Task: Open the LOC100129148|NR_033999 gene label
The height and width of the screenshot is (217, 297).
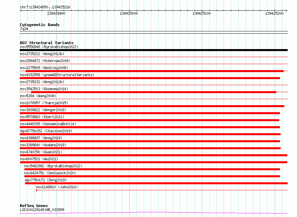Action: pyautogui.click(x=42, y=210)
